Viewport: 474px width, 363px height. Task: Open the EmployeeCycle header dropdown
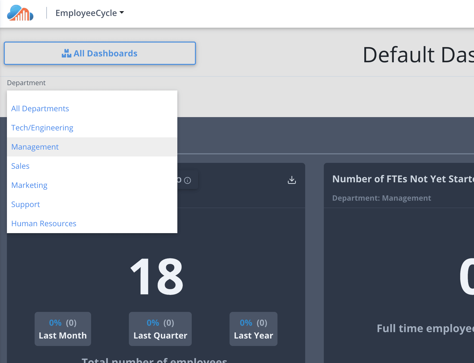[x=90, y=13]
